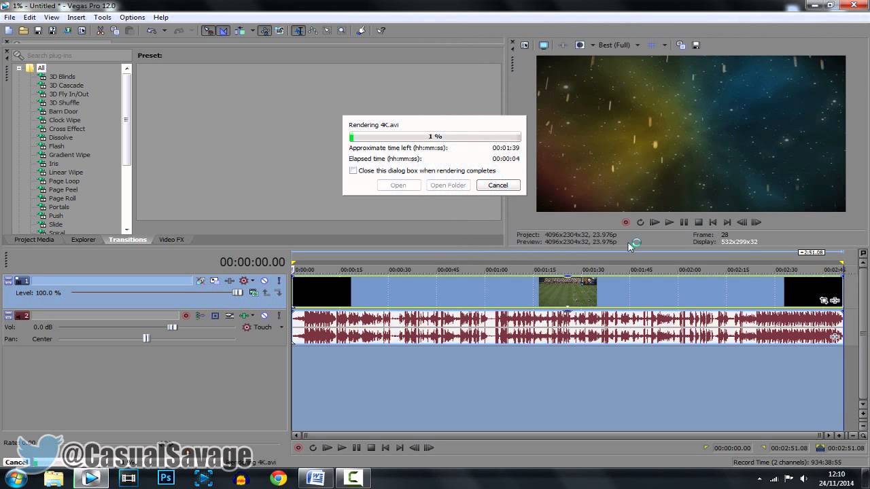870x489 pixels.
Task: Save the project via floppy disk icon
Action: (x=38, y=31)
